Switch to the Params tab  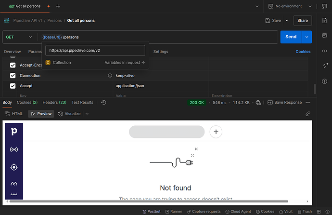(35, 52)
